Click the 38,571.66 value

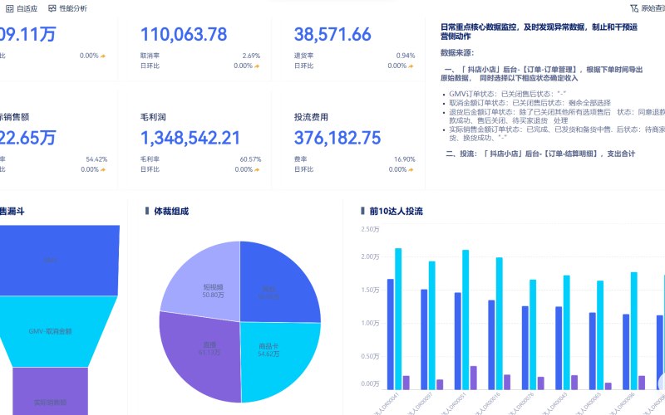pos(332,34)
